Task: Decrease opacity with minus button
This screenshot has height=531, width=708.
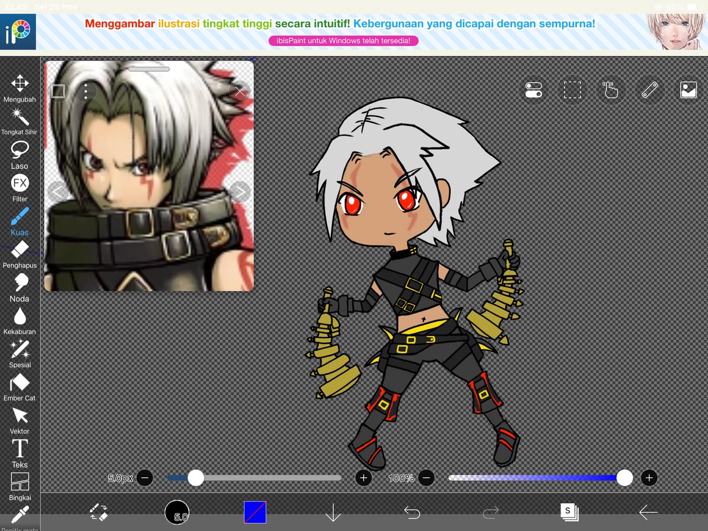Action: point(427,478)
